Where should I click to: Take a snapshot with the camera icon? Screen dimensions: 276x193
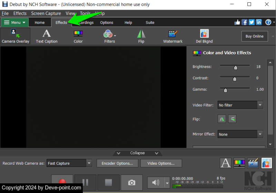131,182
